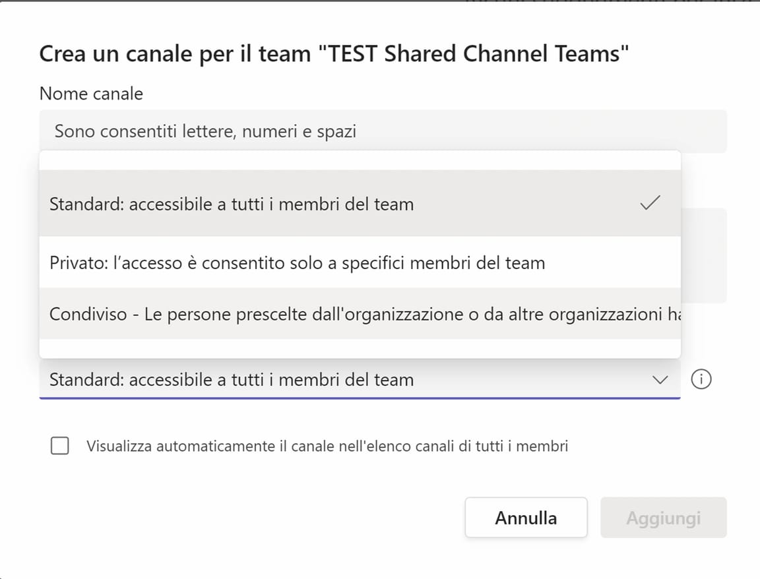Click the Aggiungi button

(x=663, y=518)
